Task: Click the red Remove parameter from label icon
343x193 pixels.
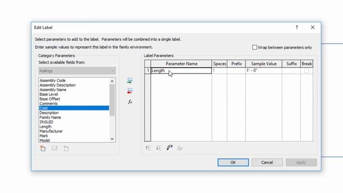Action: pyautogui.click(x=130, y=91)
